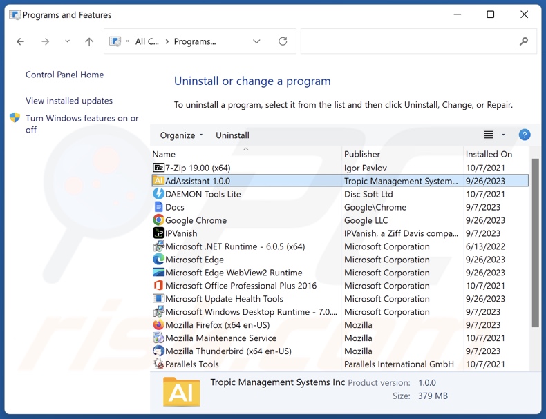Click the Microsoft Office Professional Plus icon
The width and height of the screenshot is (546, 419).
(158, 286)
